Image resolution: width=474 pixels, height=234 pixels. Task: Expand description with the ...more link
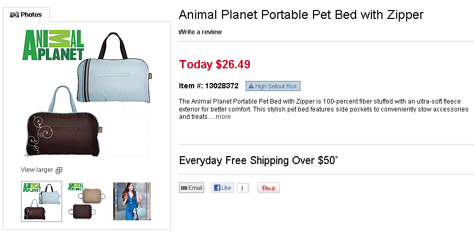(221, 117)
